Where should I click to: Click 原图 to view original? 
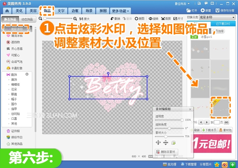(140, 19)
